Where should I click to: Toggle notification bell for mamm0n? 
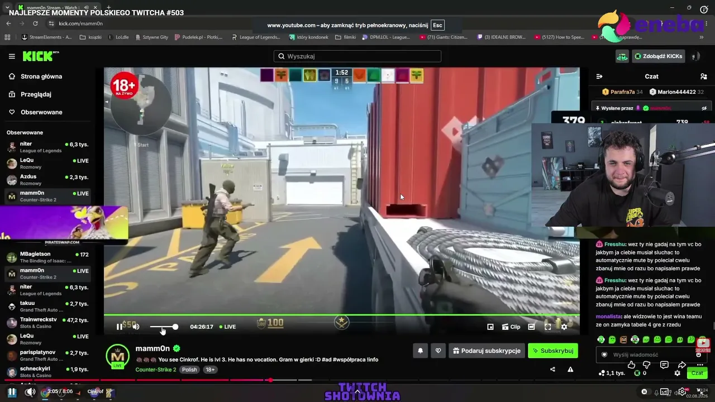point(421,351)
